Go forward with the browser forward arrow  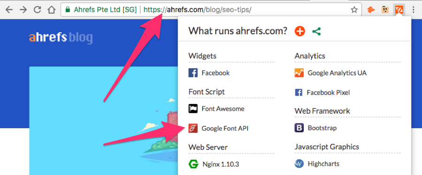pos(23,10)
